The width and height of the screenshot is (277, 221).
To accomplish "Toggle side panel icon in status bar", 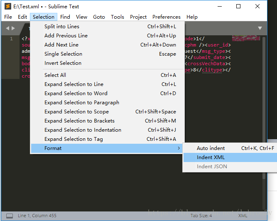I will coord(10,216).
